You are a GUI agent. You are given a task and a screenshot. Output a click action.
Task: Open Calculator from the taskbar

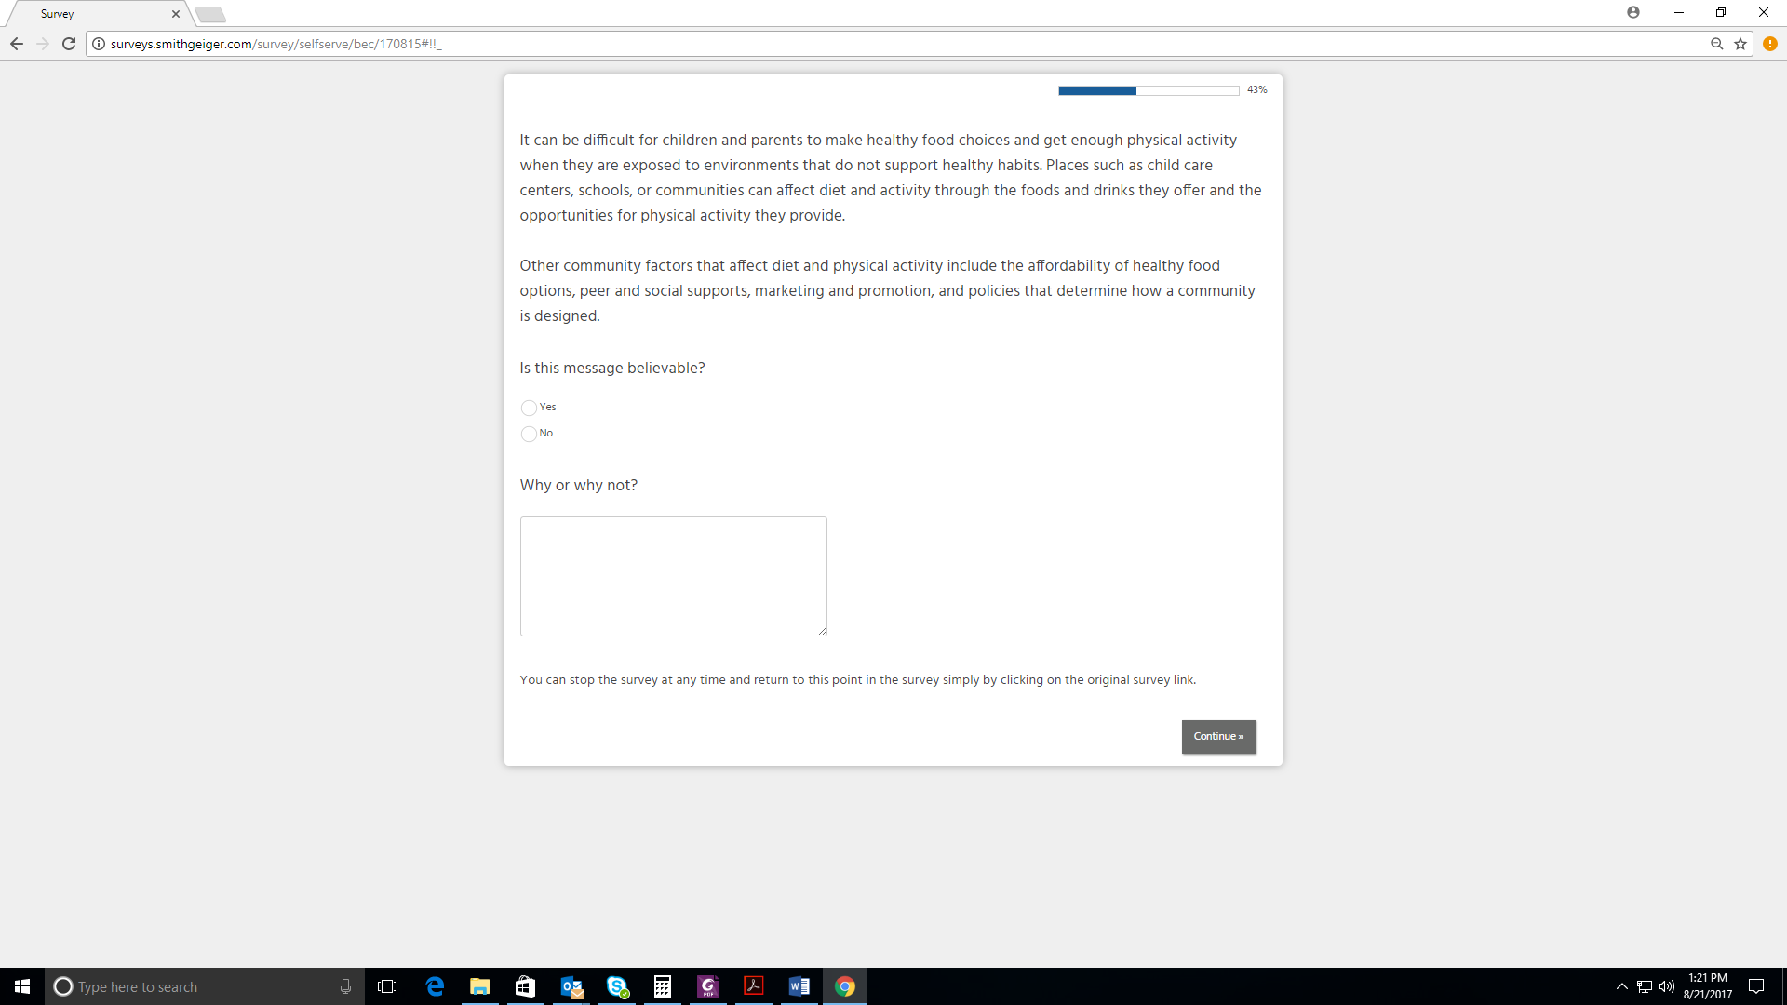point(663,986)
